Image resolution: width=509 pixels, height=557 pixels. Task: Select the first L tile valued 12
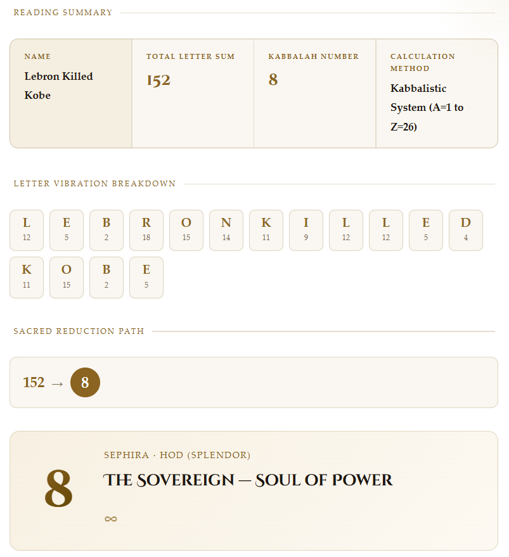pyautogui.click(x=27, y=230)
